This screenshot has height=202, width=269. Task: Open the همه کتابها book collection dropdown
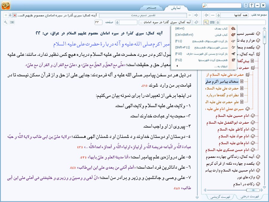[x=219, y=15]
